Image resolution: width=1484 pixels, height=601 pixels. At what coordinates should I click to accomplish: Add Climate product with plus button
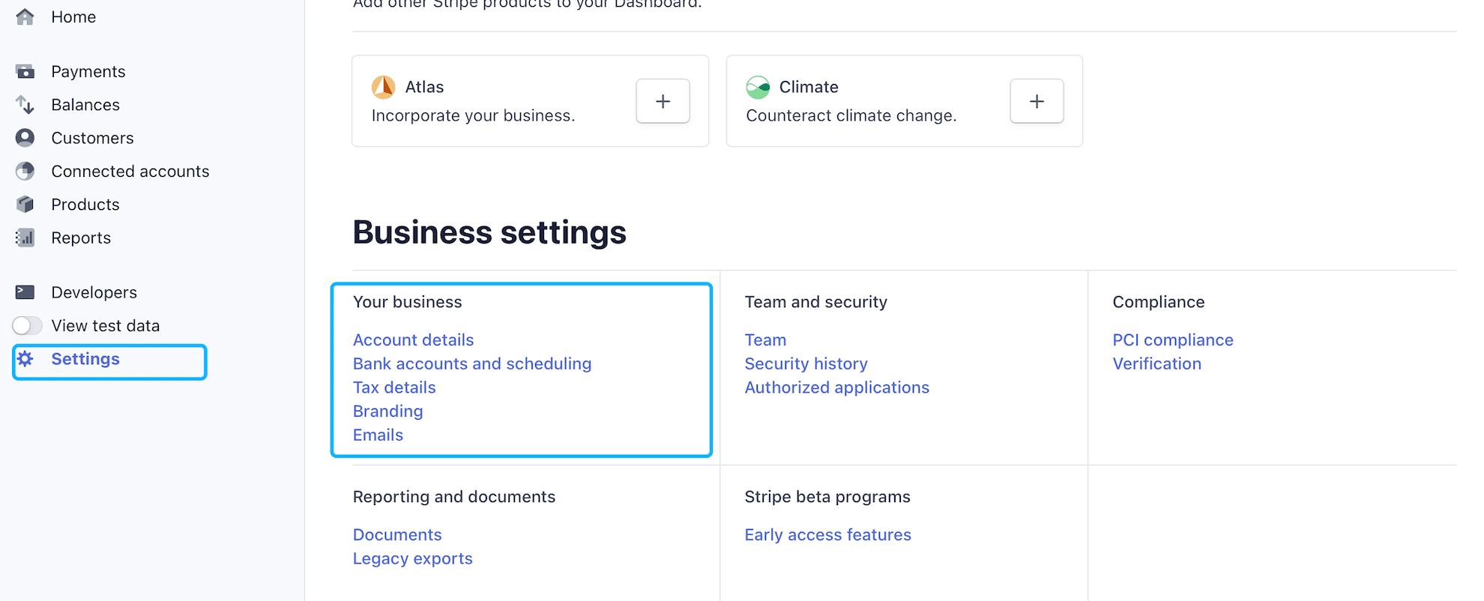[x=1037, y=101]
